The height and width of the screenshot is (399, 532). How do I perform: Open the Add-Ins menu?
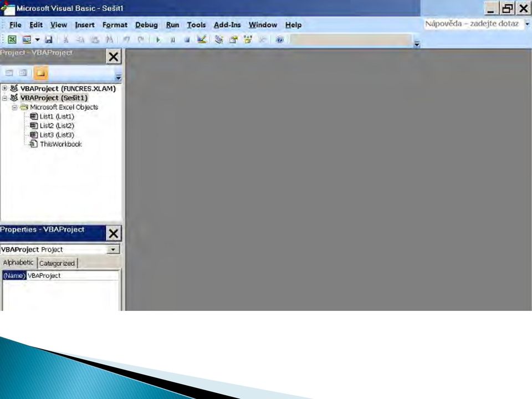(x=227, y=25)
